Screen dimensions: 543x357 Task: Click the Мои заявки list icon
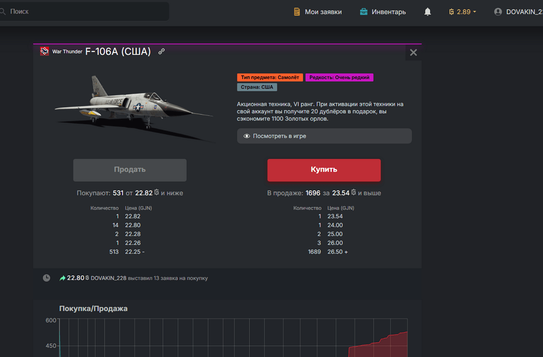[296, 12]
